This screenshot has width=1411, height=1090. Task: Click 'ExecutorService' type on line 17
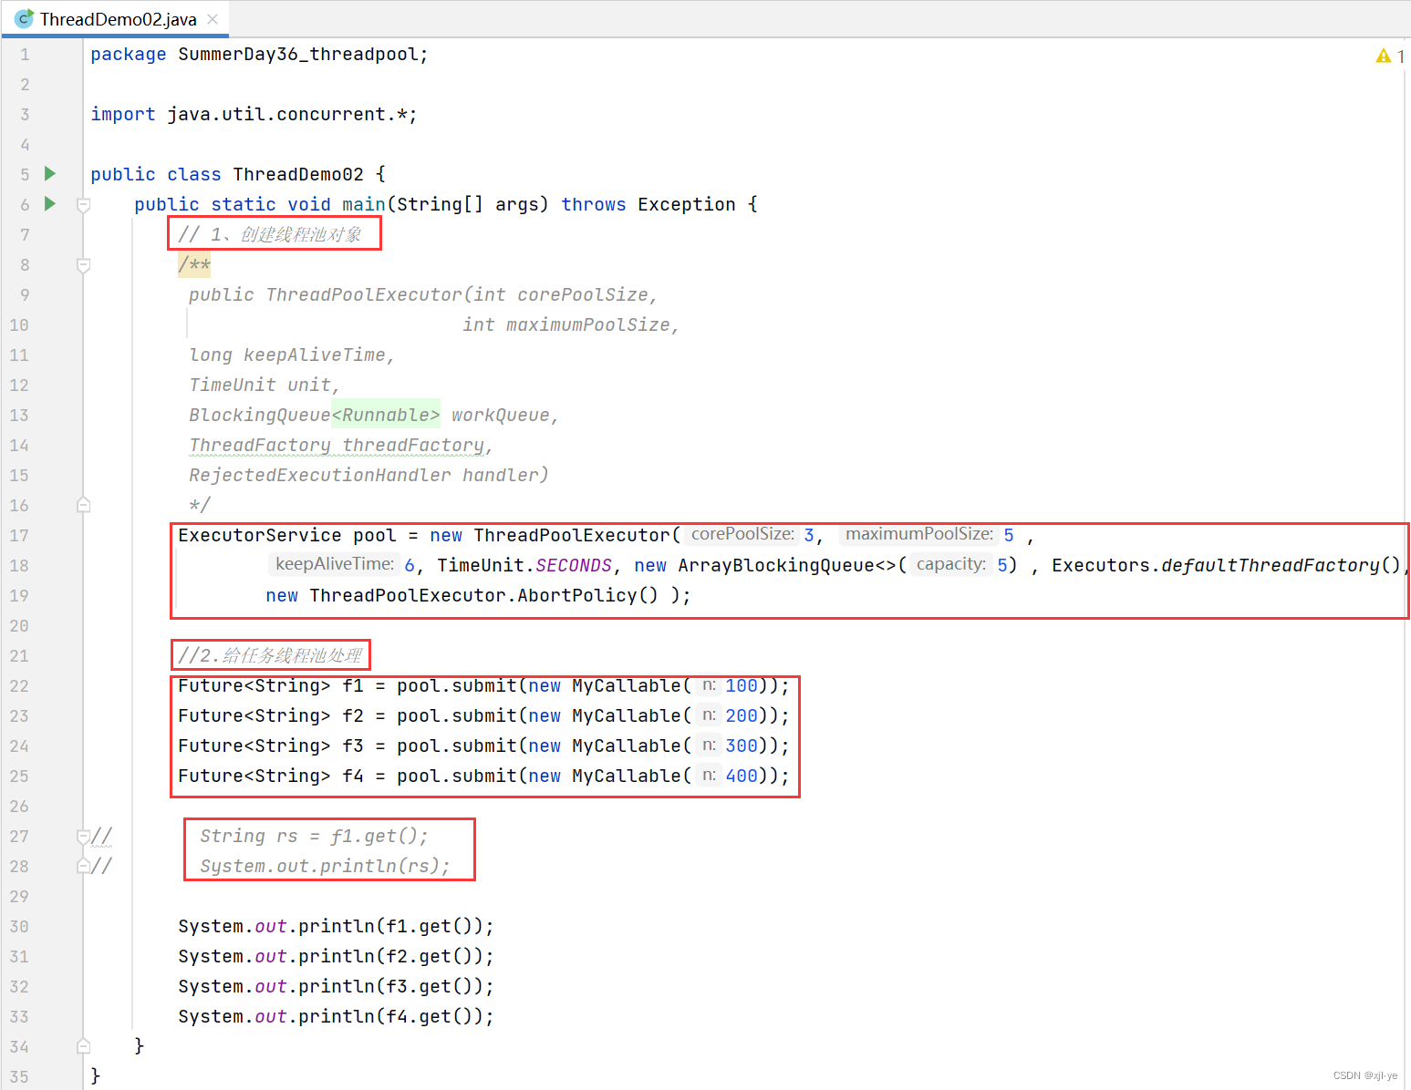tap(260, 536)
